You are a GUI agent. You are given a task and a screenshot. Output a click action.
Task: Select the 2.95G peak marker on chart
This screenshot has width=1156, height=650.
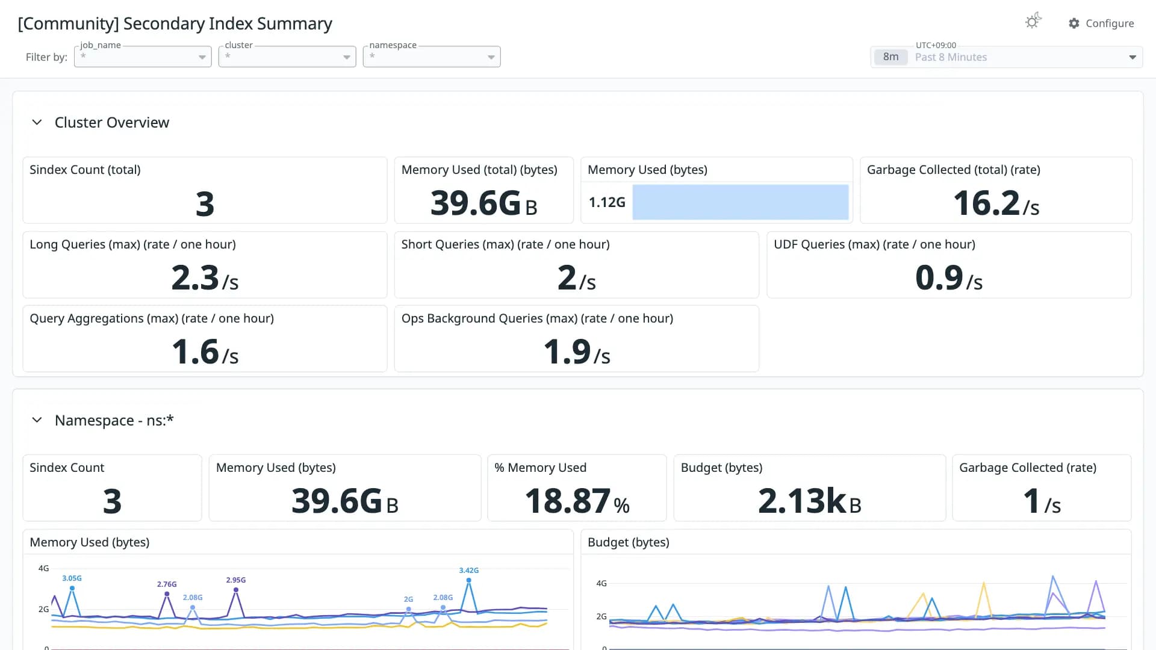coord(236,590)
